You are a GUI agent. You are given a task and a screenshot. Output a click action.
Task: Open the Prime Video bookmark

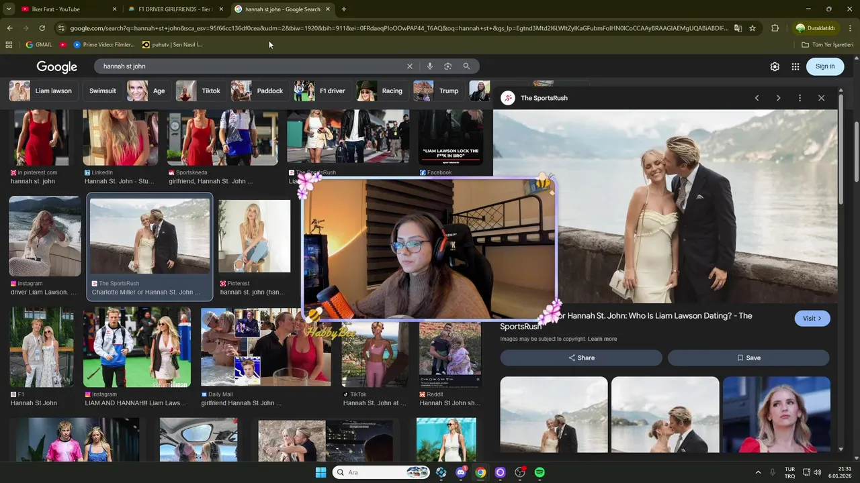click(103, 45)
